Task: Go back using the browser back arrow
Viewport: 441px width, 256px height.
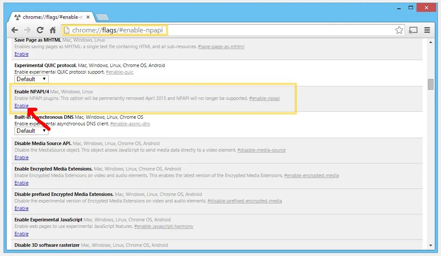Action: click(14, 30)
